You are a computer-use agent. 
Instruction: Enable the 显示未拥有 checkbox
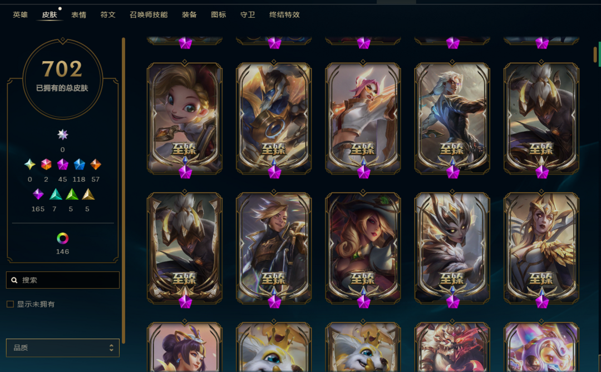coord(11,304)
